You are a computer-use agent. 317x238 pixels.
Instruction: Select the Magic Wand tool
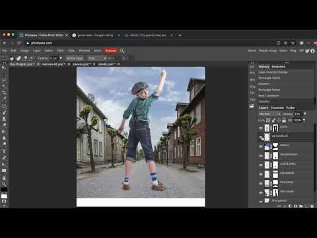(x=4, y=86)
